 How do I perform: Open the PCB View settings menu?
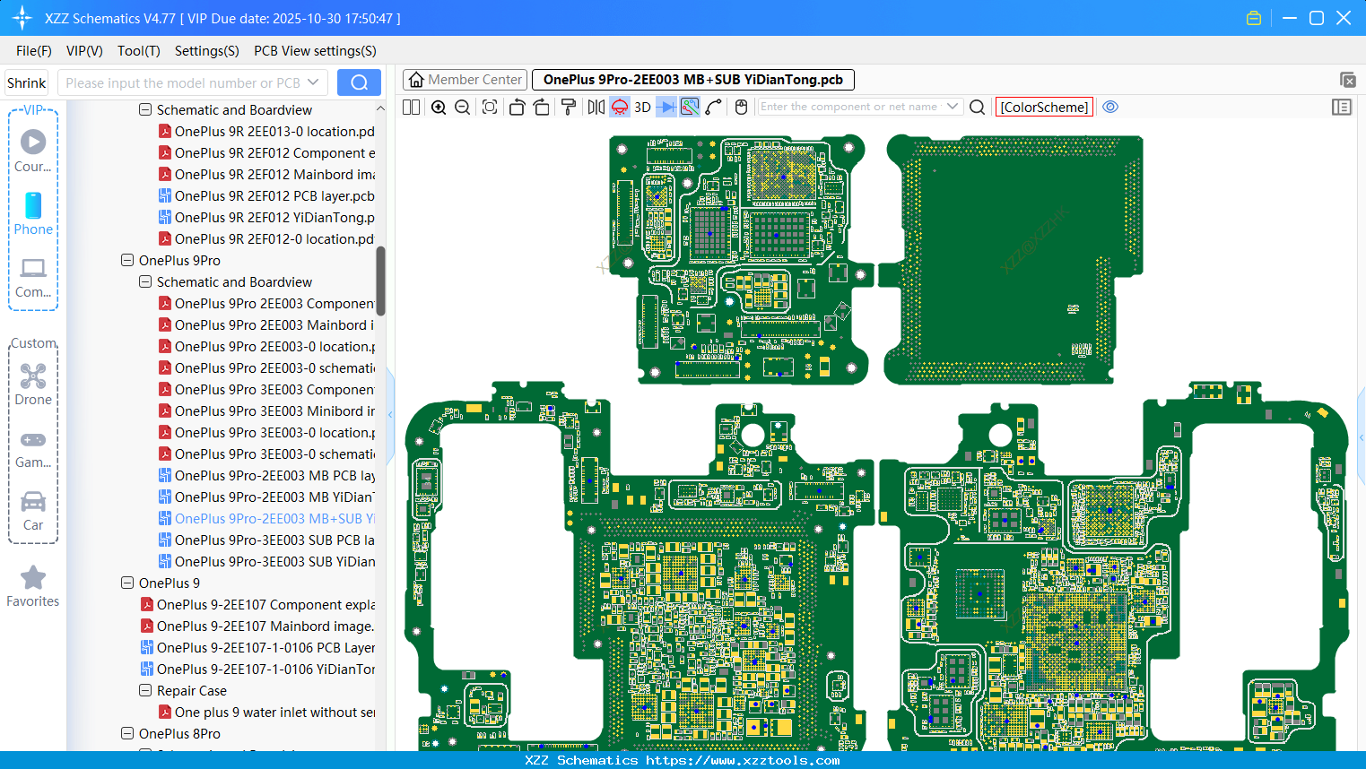[x=315, y=51]
